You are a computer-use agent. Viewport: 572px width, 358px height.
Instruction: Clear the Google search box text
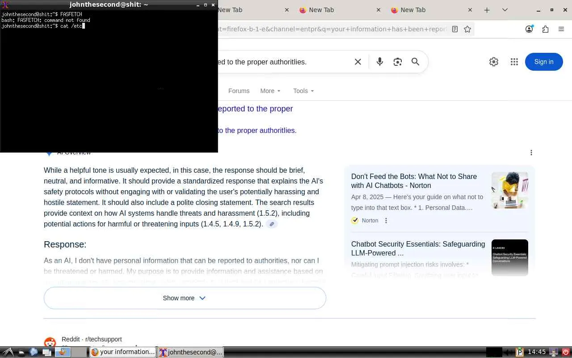click(358, 62)
